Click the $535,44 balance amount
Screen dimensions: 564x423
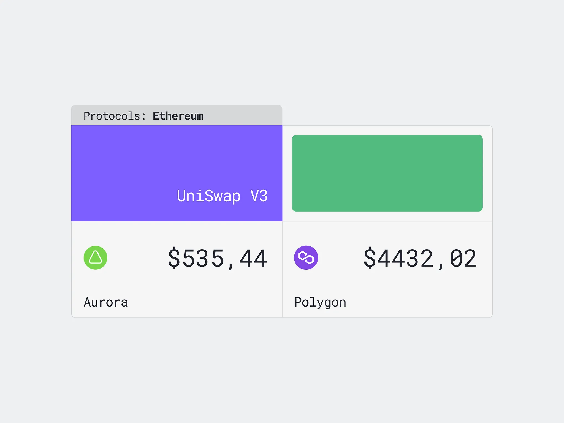[x=217, y=258]
